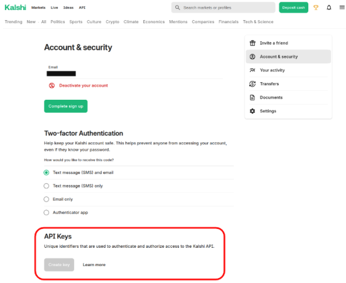Click the Your activity chart icon
The image size is (346, 283).
252,70
